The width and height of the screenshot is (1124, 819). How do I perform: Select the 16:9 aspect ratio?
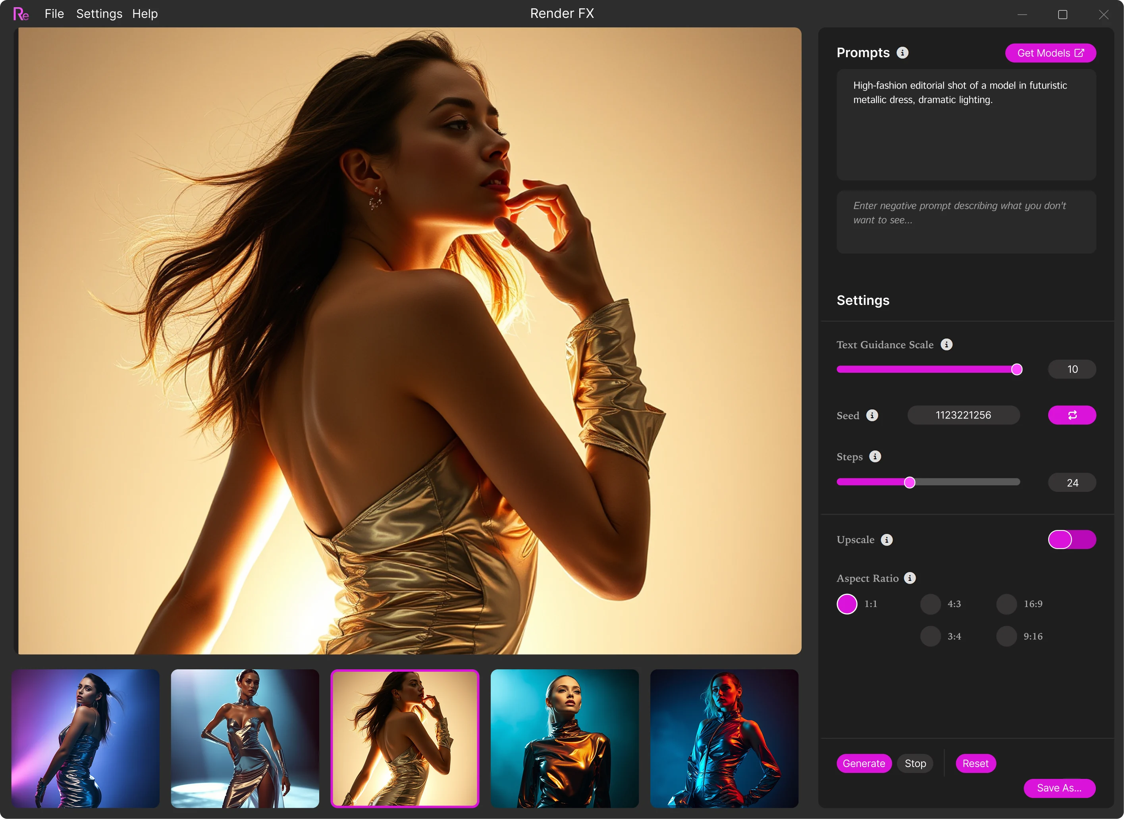(1006, 604)
